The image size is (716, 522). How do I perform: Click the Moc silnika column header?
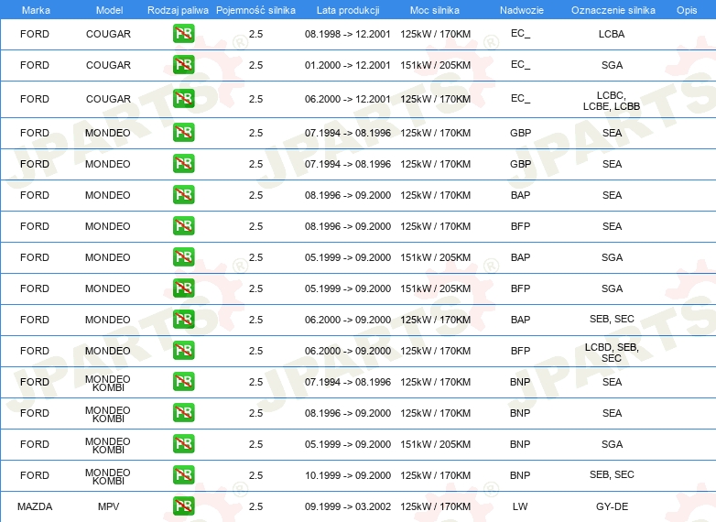click(x=435, y=10)
